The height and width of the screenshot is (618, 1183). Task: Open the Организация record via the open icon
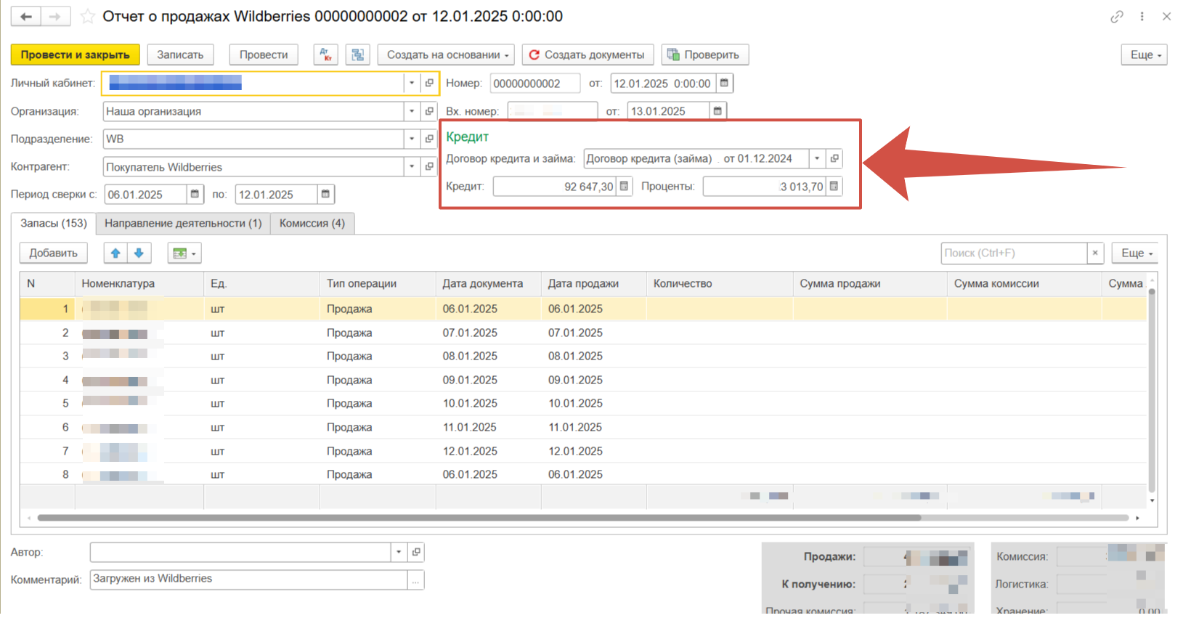[429, 111]
